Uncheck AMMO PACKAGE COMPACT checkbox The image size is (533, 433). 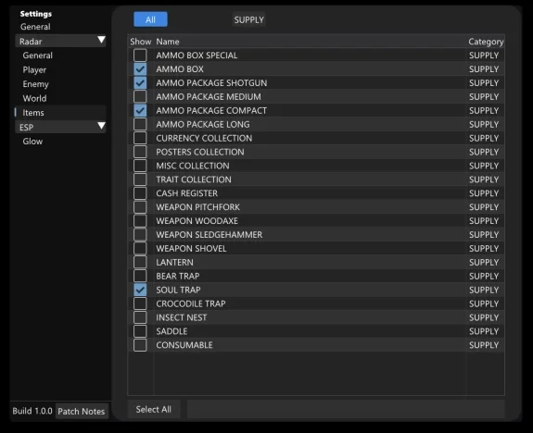pyautogui.click(x=140, y=111)
